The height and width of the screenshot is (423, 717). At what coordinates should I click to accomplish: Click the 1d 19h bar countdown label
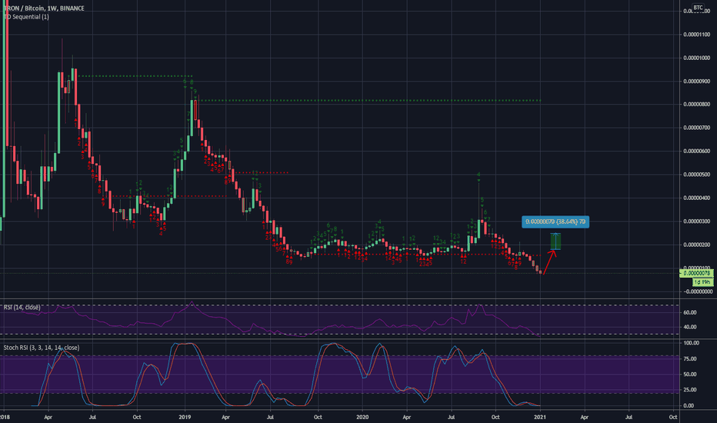(702, 282)
